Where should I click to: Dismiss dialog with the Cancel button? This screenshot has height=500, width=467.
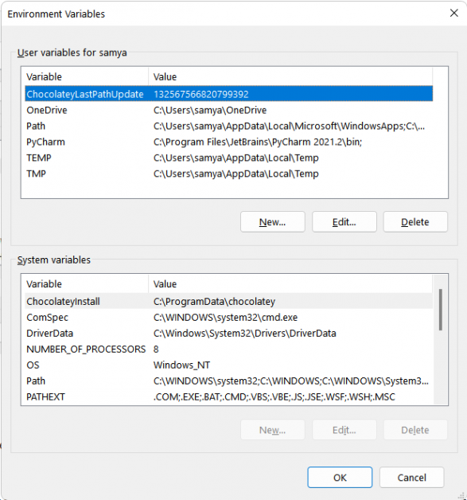pyautogui.click(x=411, y=478)
